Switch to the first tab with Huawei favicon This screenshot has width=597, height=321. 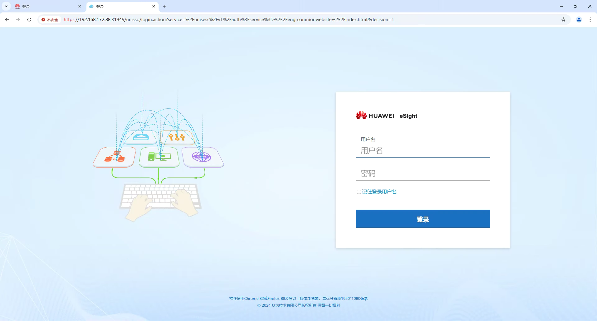point(47,6)
